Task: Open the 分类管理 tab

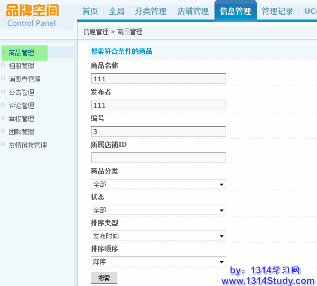Action: [x=150, y=11]
